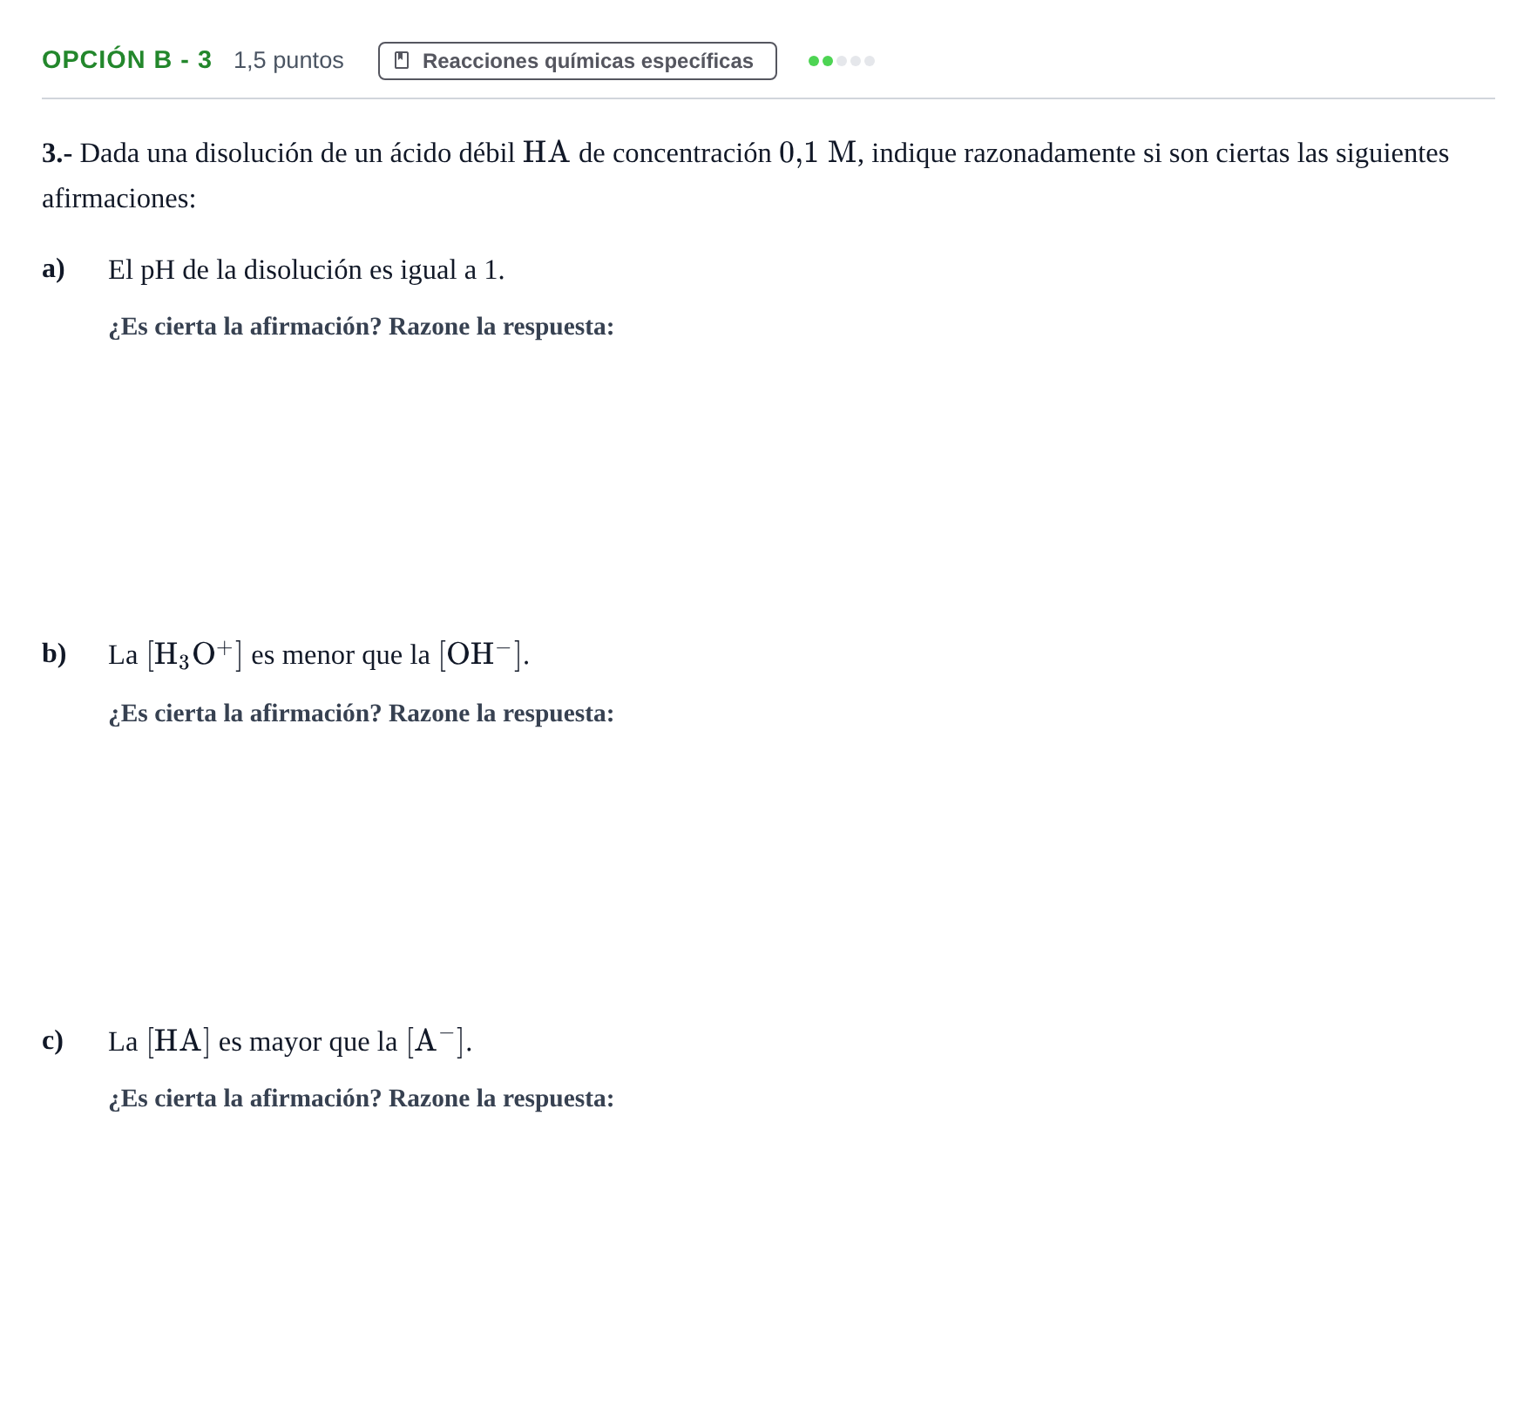
Task: Click the bookmark icon in the topic tag
Action: (402, 61)
